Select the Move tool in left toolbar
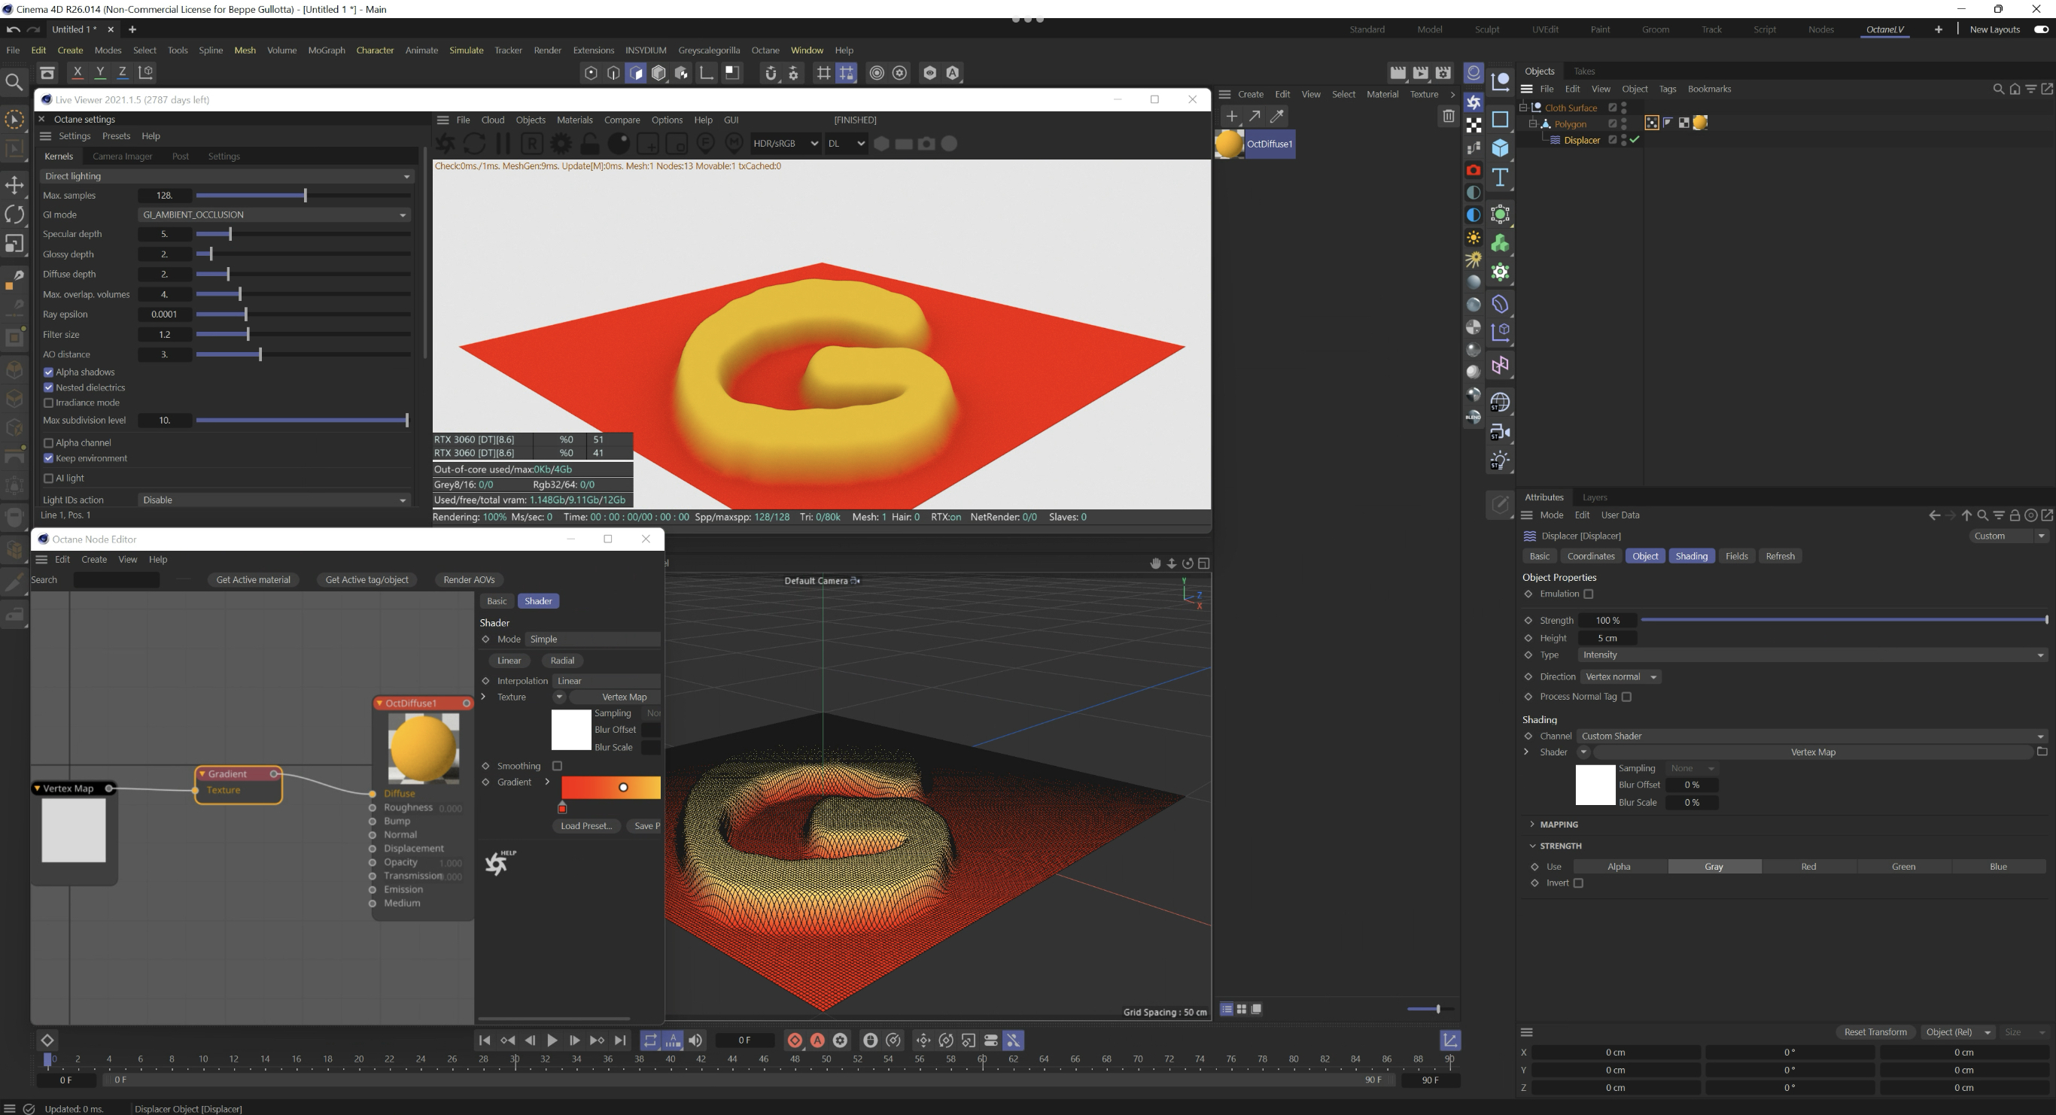The image size is (2056, 1115). pyautogui.click(x=14, y=185)
